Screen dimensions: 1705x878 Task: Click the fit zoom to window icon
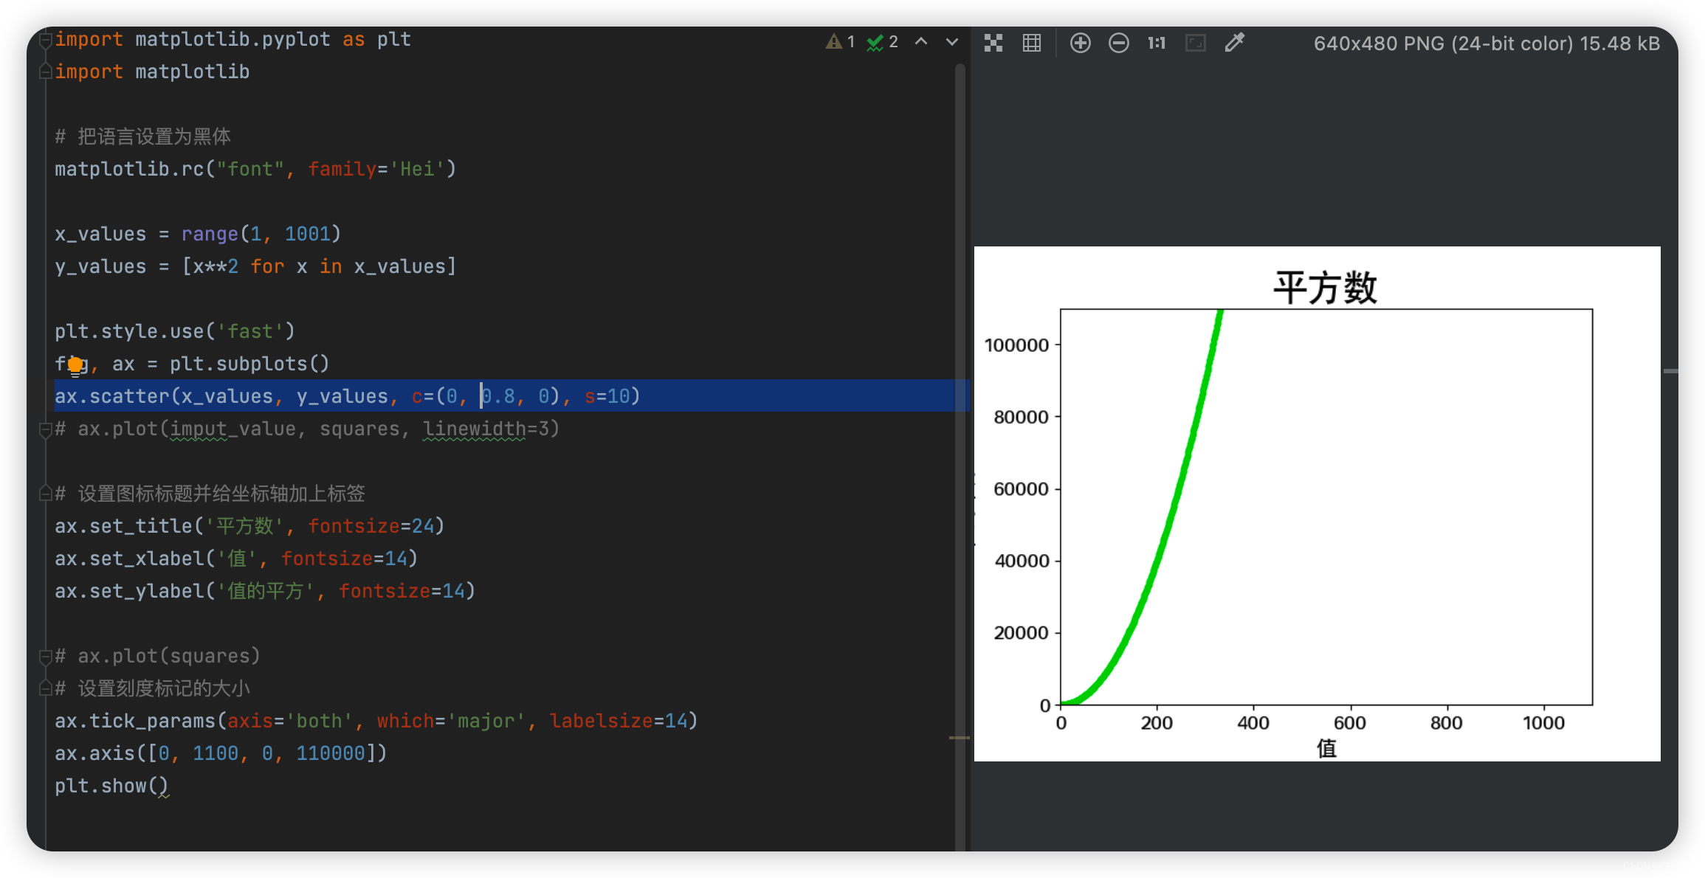click(1195, 43)
